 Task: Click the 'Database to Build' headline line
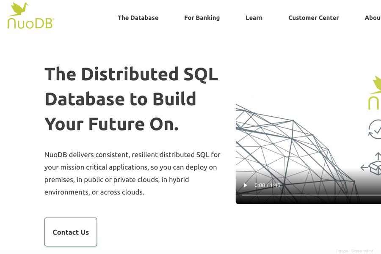coord(121,99)
